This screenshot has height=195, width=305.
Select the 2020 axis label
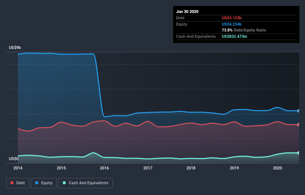[278, 168]
